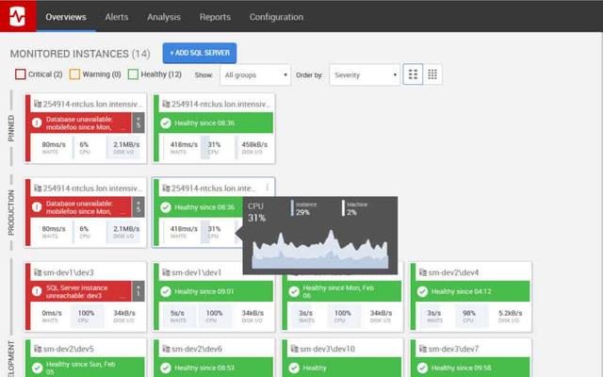Toggle the Critical (2) filter checkbox
Viewport: 603px width, 377px height.
click(21, 74)
